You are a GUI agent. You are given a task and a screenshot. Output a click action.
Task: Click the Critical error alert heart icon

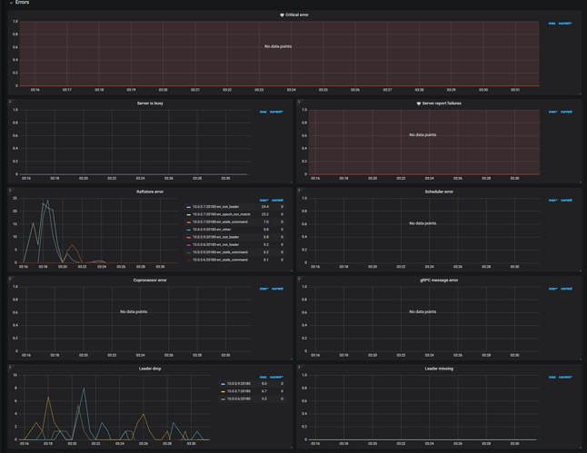point(282,15)
